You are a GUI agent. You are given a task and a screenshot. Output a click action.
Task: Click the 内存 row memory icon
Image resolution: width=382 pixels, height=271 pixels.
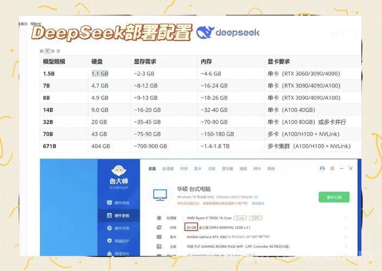159,228
